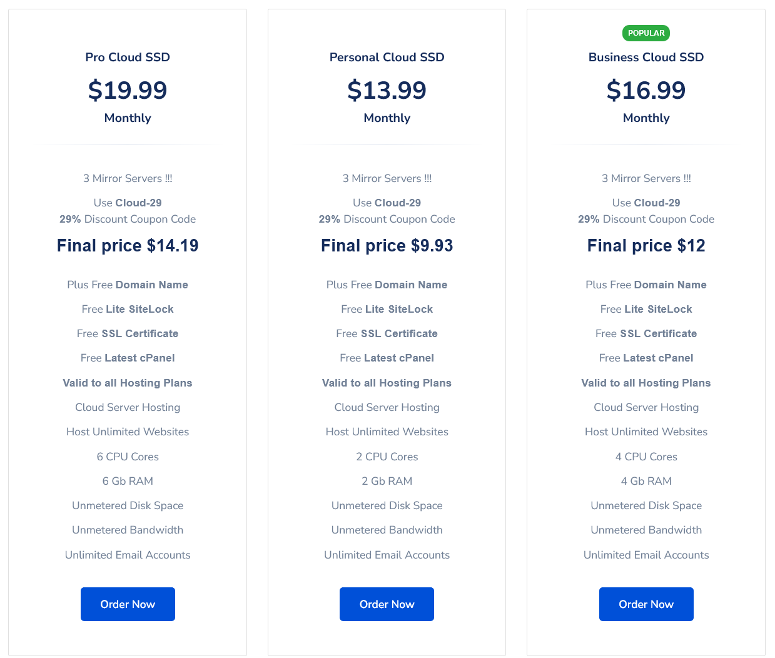
Task: Click 6 CPU Cores feature line
Action: 128,457
